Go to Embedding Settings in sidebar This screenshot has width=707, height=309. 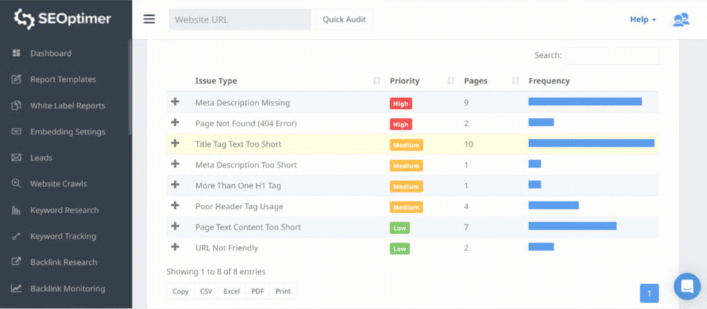(x=68, y=132)
